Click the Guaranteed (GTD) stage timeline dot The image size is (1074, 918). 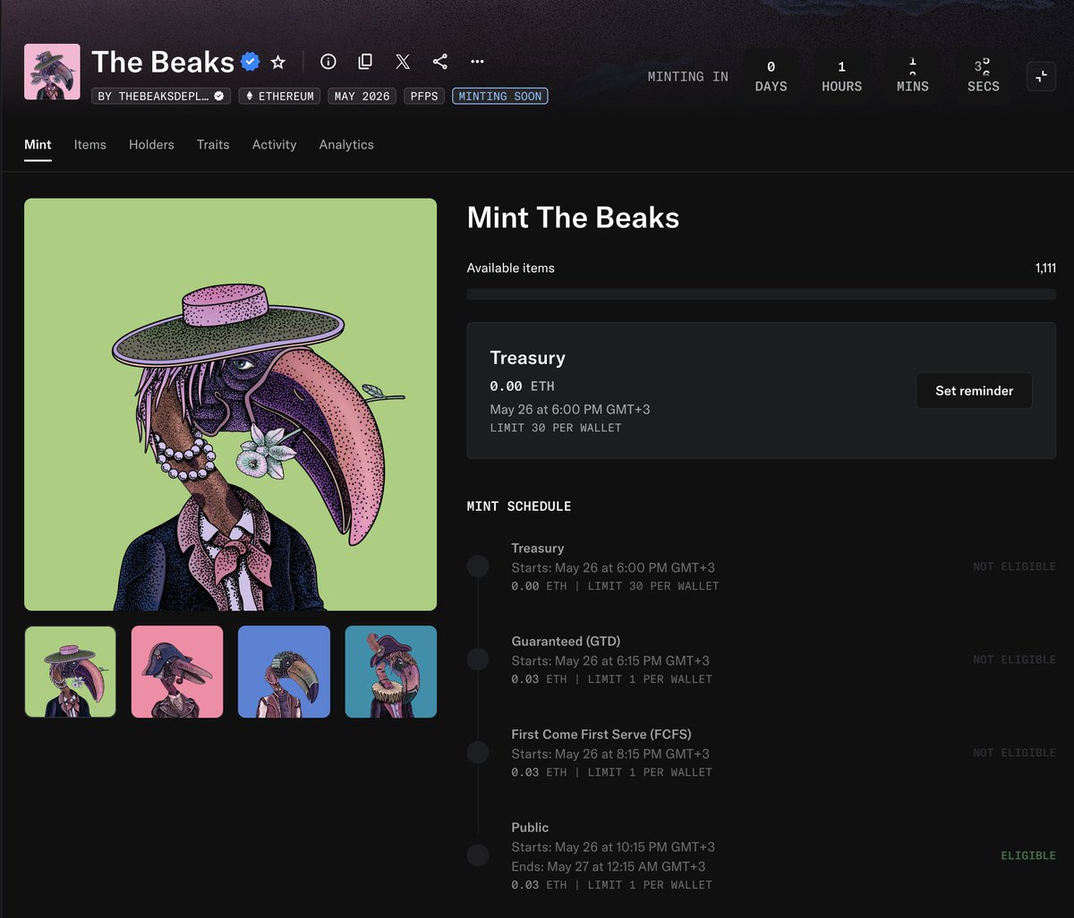[x=478, y=659]
